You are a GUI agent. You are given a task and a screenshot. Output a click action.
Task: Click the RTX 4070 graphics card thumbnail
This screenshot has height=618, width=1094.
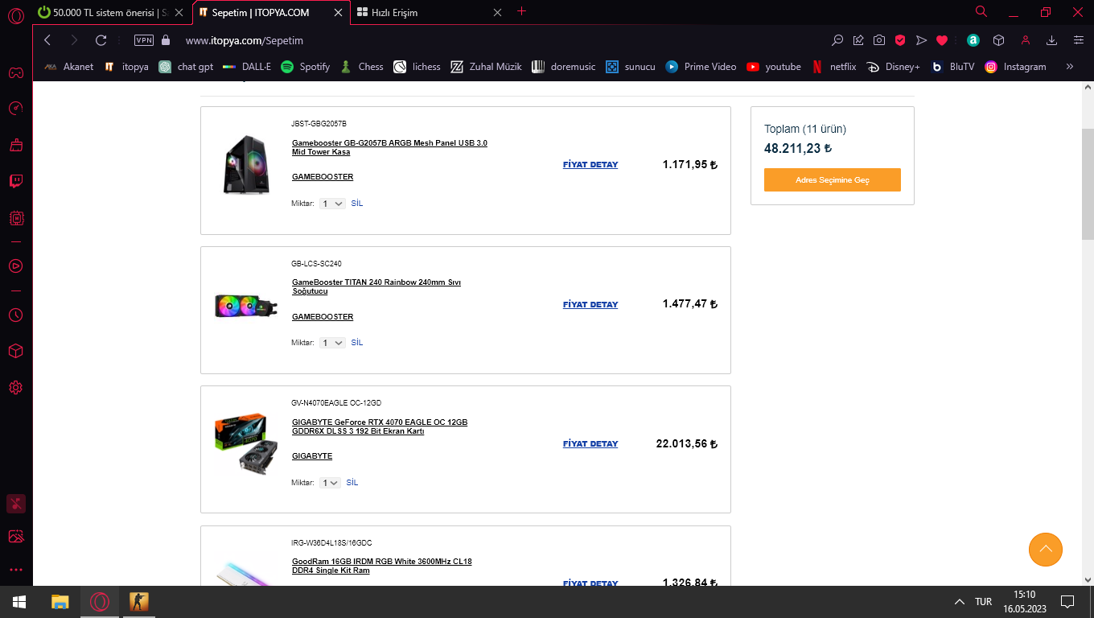[x=246, y=444]
